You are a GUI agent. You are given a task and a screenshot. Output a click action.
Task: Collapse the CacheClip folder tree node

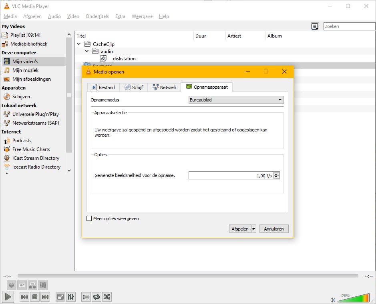(x=79, y=44)
